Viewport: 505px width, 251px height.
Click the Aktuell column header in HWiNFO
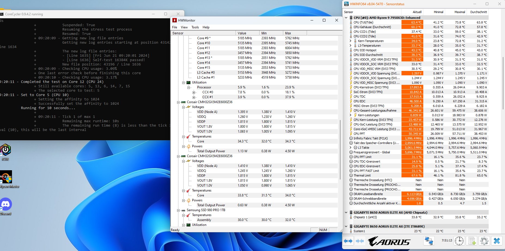412,12
